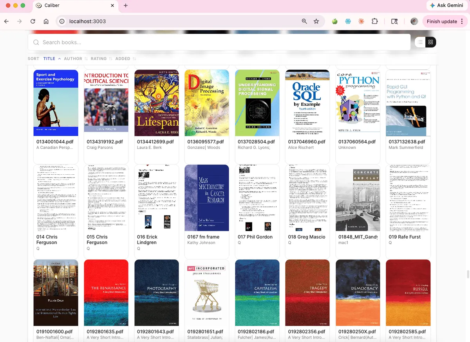Select file name 0137028504.pdf
The width and height of the screenshot is (470, 342).
click(x=256, y=142)
